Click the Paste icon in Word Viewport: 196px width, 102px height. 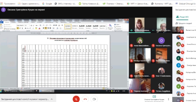(x=1, y=26)
